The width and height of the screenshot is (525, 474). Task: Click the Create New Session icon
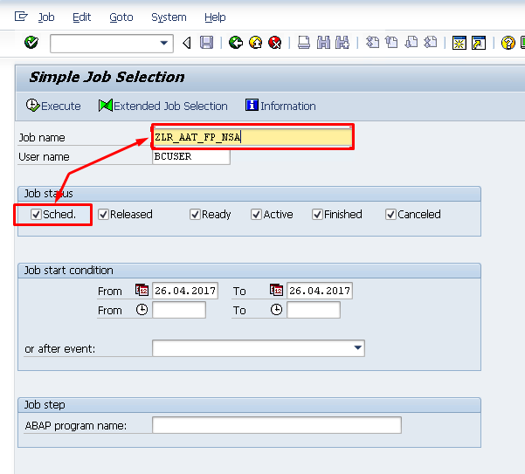[459, 43]
